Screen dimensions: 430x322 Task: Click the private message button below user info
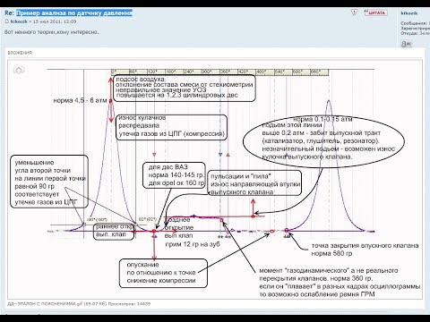tap(406, 44)
